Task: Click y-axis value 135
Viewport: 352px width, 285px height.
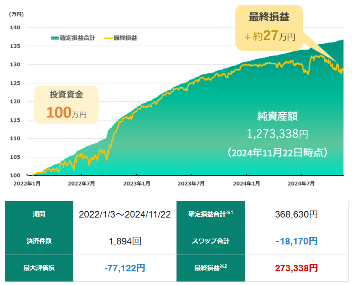Action: point(15,46)
